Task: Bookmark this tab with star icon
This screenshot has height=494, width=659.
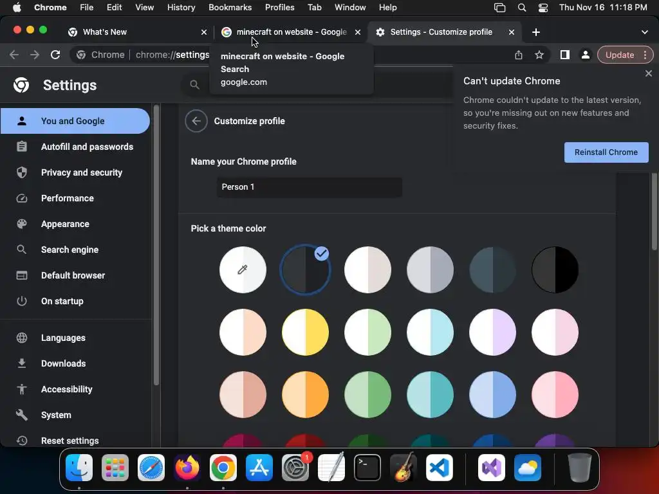Action: (x=539, y=55)
